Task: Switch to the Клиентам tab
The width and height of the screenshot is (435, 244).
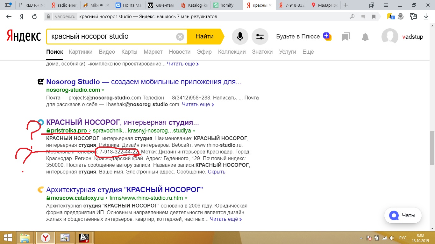Action: (161, 5)
